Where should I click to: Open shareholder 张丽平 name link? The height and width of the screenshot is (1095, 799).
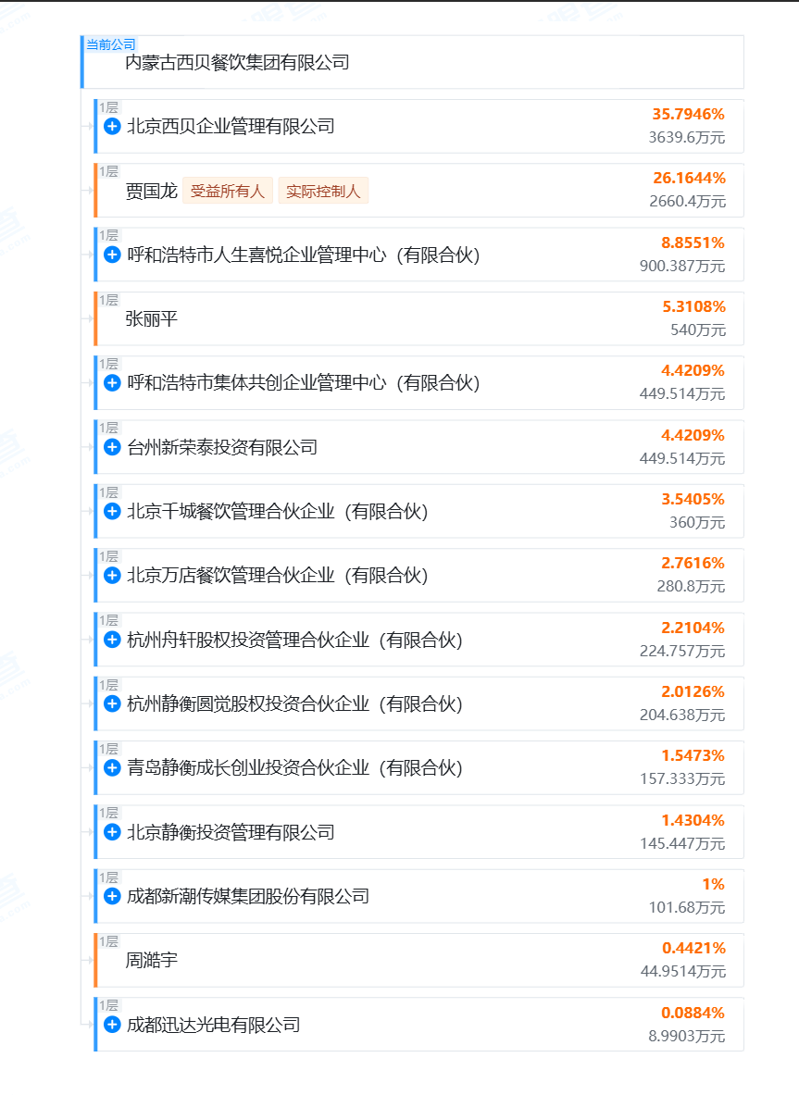click(x=151, y=319)
